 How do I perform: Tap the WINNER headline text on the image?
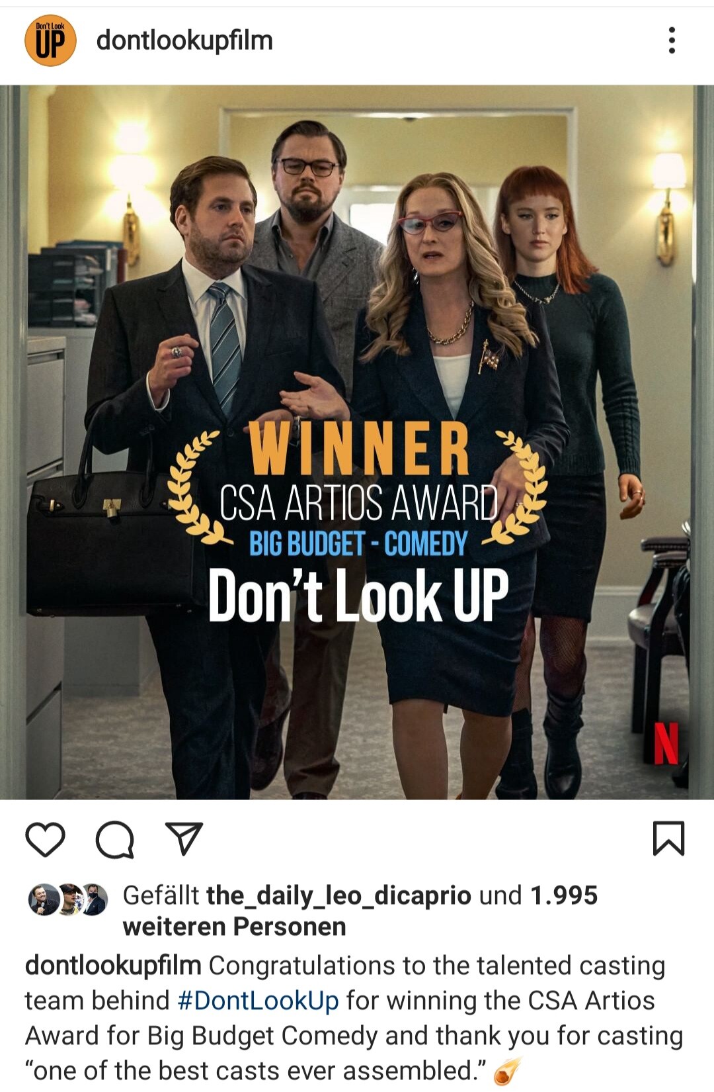[x=359, y=449]
